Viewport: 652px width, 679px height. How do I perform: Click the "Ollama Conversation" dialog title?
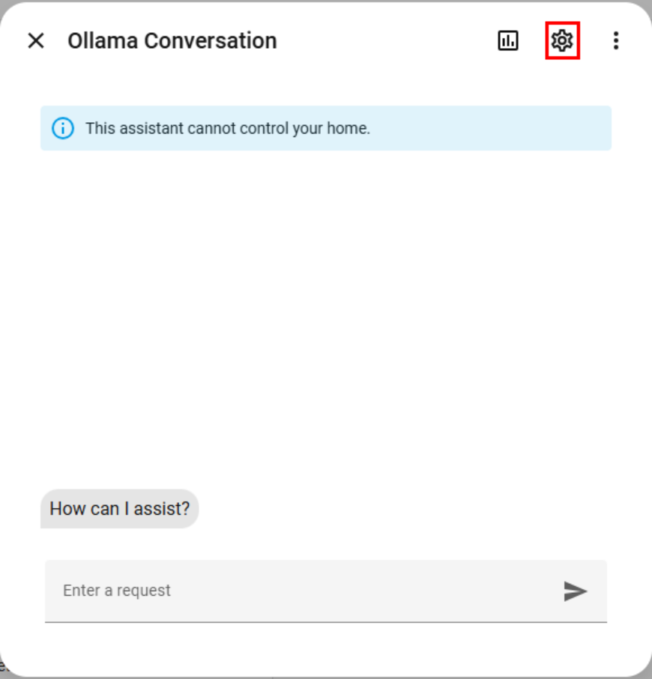pos(172,40)
